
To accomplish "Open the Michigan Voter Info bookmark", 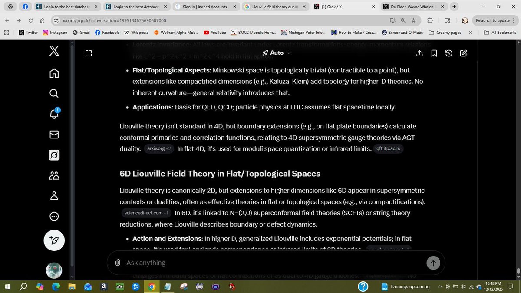I will pyautogui.click(x=303, y=33).
